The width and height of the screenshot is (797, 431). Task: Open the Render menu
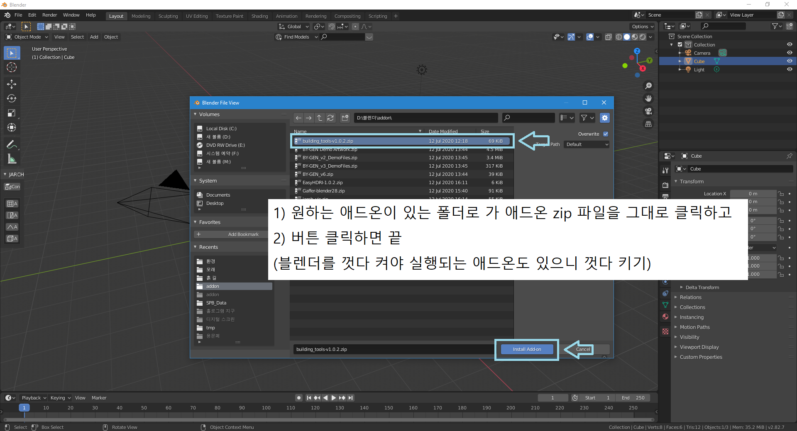point(49,15)
